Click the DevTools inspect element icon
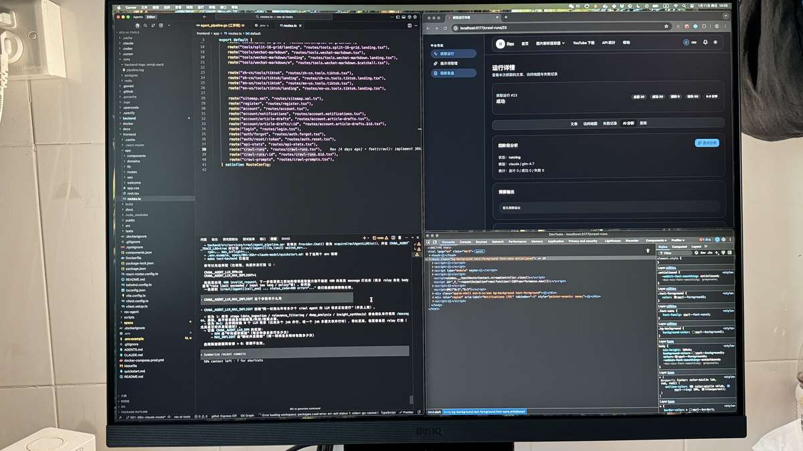Image resolution: width=803 pixels, height=451 pixels. pyautogui.click(x=428, y=242)
